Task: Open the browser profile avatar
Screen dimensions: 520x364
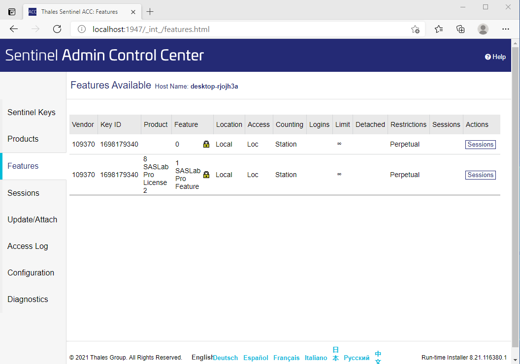Action: [483, 29]
